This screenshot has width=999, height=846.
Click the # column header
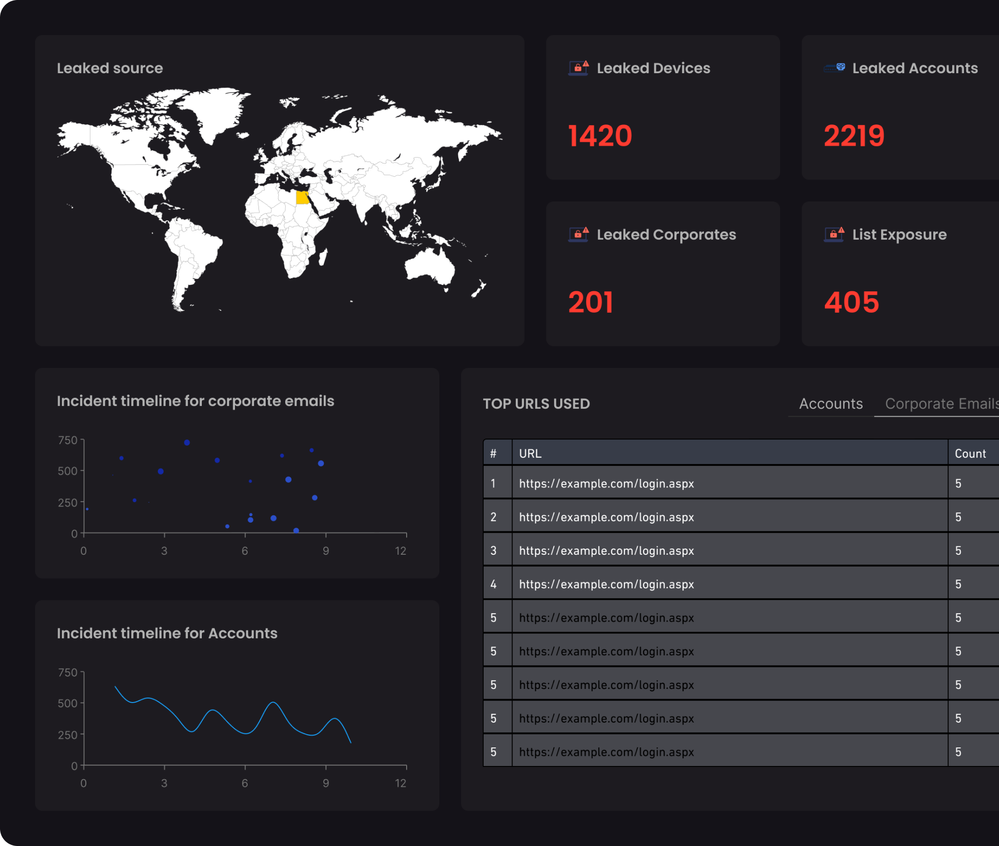[493, 453]
